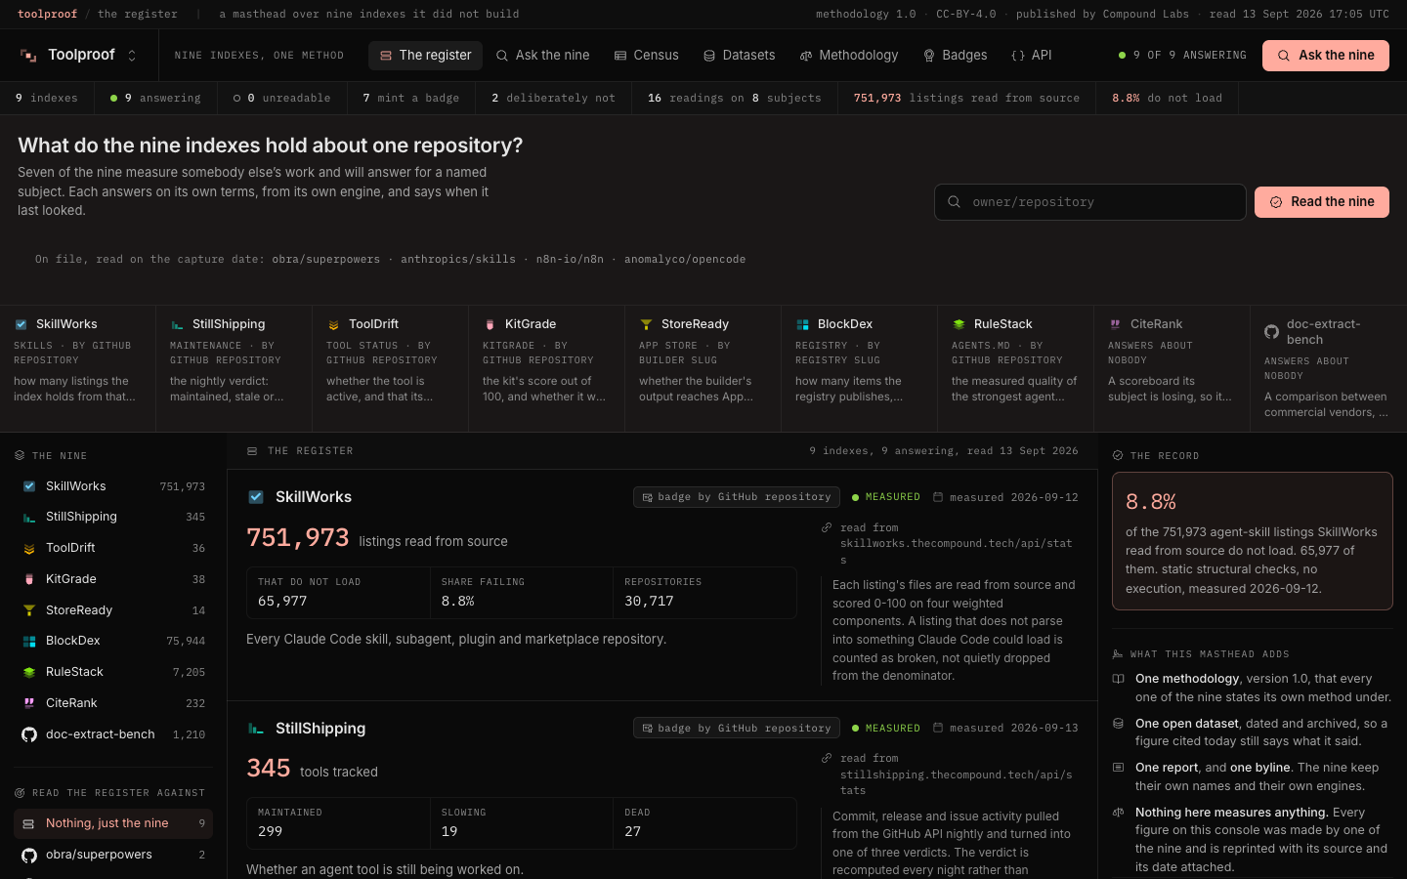Open the anomalyco/opencode on-file link
1407x879 pixels.
[685, 260]
